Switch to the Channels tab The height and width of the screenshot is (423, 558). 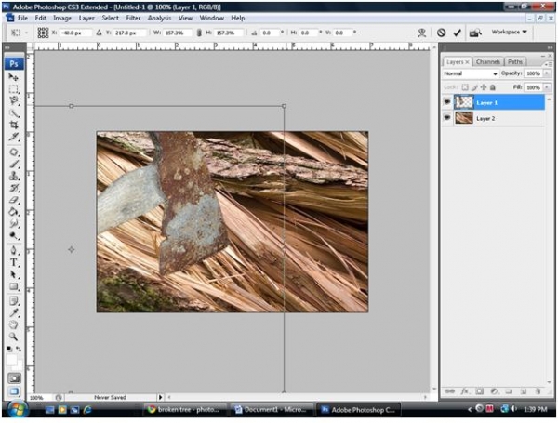click(x=488, y=62)
